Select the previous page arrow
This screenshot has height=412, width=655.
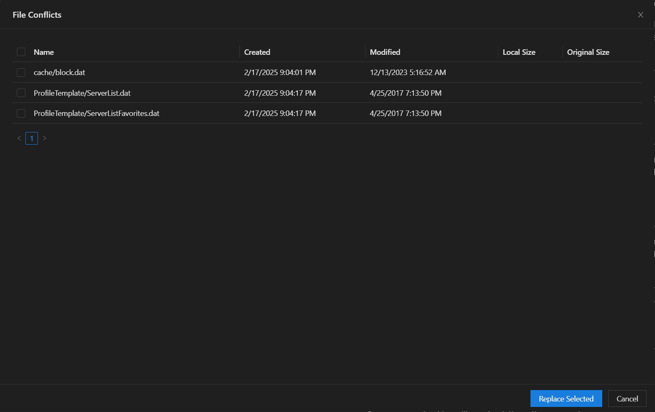19,138
